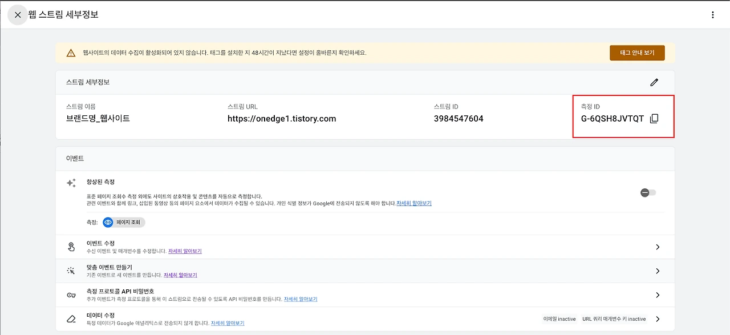Open the three-dot menu at top right

click(x=713, y=14)
